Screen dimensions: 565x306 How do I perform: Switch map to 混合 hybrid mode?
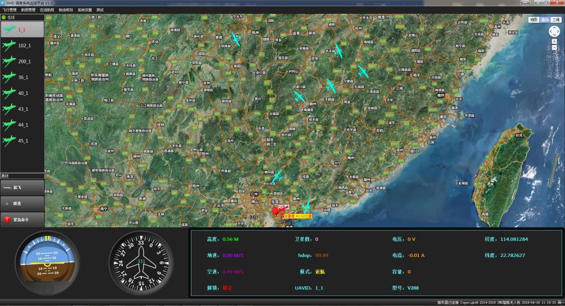pos(545,19)
